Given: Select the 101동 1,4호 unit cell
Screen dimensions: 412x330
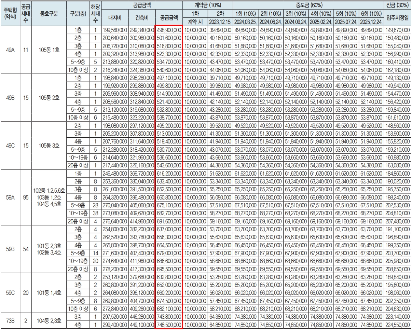Looking at the screenshot, I should click(50, 292).
